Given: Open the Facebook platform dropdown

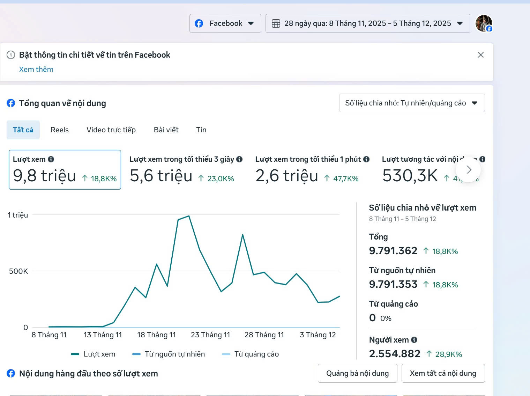Looking at the screenshot, I should point(225,23).
